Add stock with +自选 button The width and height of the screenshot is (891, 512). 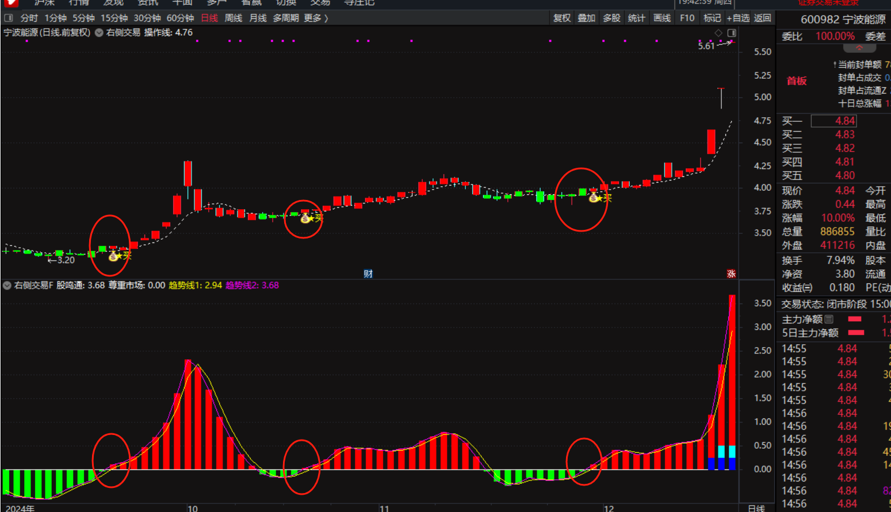click(x=737, y=18)
